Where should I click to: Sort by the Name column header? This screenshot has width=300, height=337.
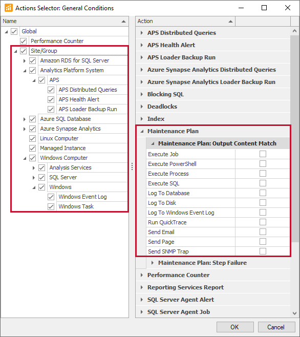(65, 22)
